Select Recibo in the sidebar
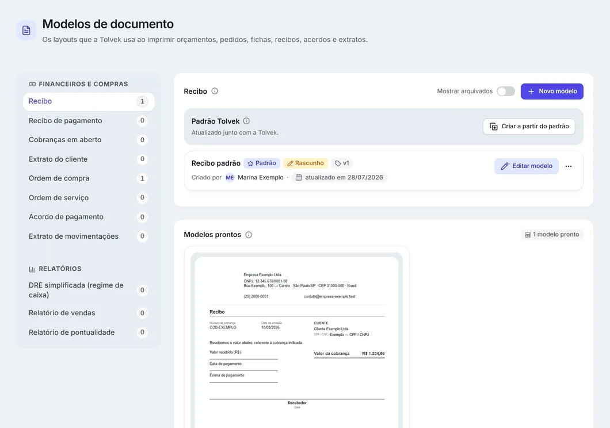 point(89,101)
